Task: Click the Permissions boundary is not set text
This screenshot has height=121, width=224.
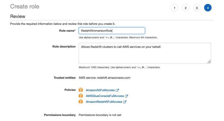Action: coord(100,115)
